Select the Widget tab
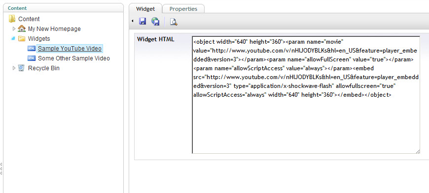Image resolution: width=429 pixels, height=193 pixels. 145,9
